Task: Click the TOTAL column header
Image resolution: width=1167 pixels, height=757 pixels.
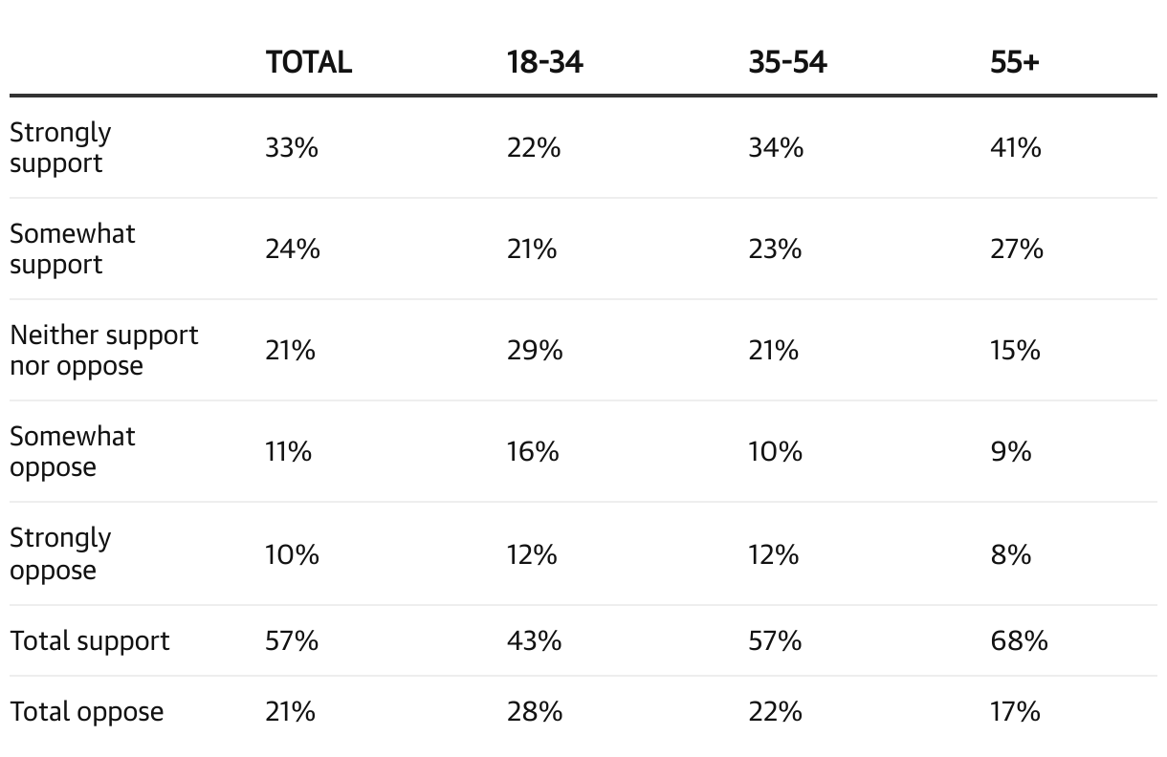Action: click(309, 62)
